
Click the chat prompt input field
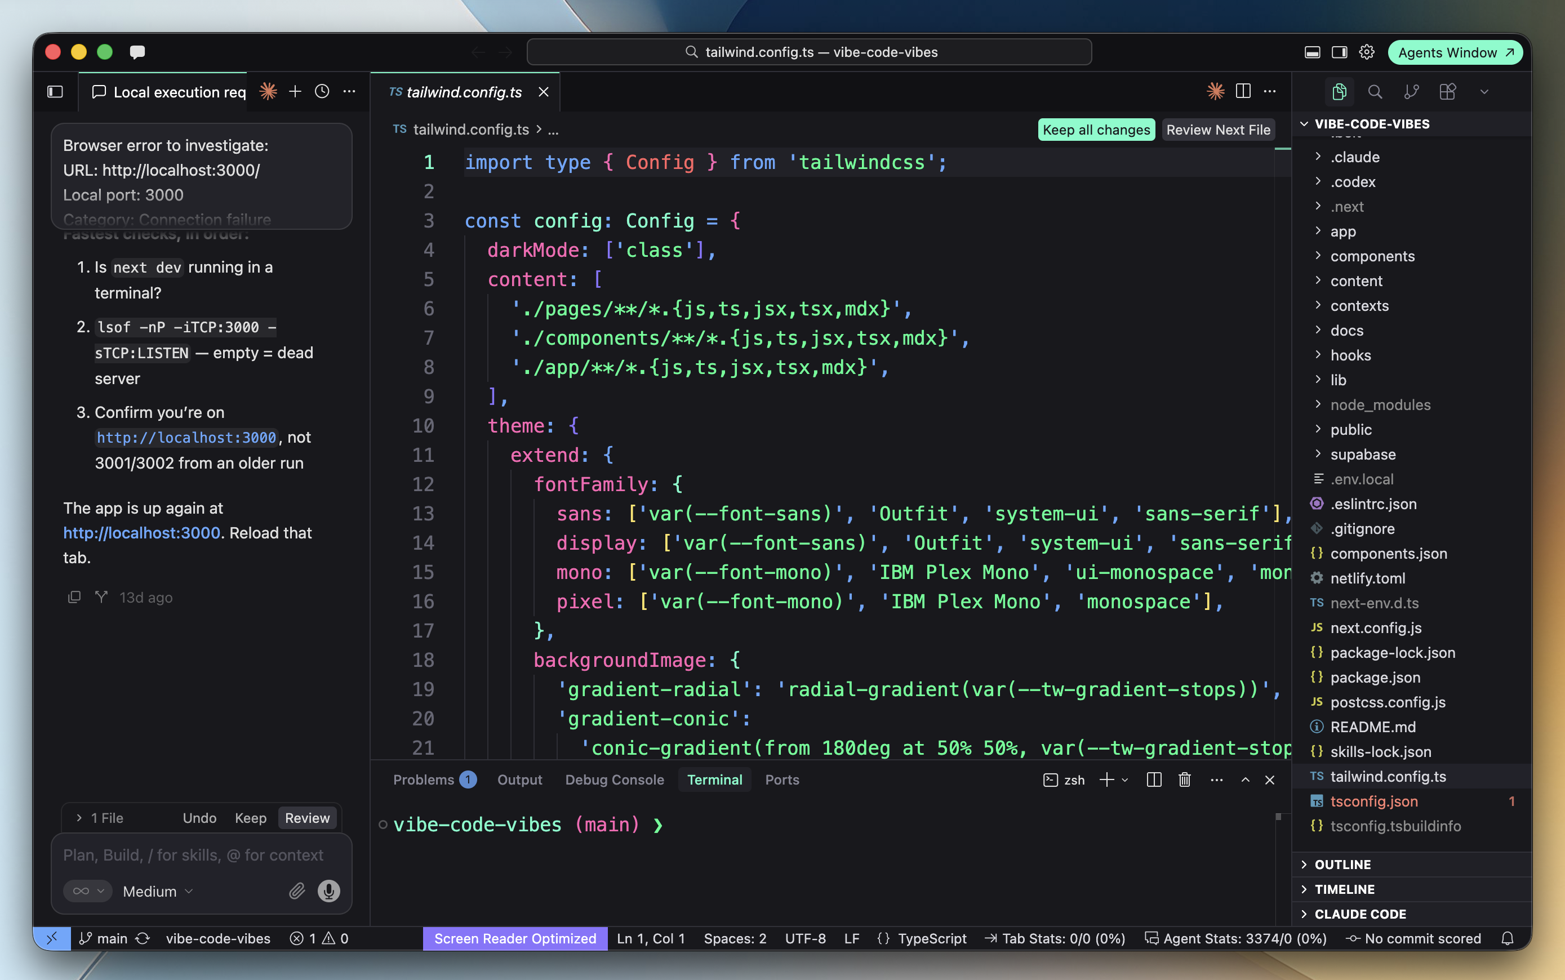[x=201, y=855]
